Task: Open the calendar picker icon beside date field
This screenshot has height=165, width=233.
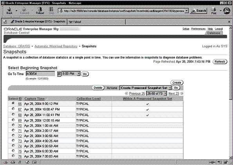Action: pyautogui.click(x=59, y=74)
